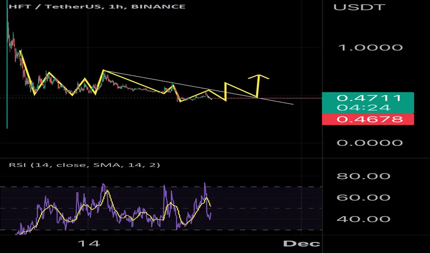430x253 pixels.
Task: Select the 80.00 RSI axis label
Action: [364, 176]
